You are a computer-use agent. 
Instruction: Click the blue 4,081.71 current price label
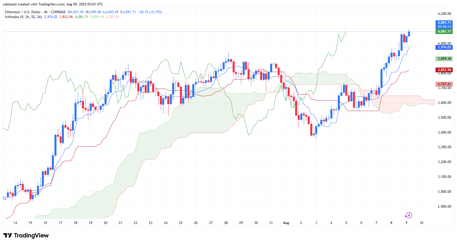pos(444,23)
